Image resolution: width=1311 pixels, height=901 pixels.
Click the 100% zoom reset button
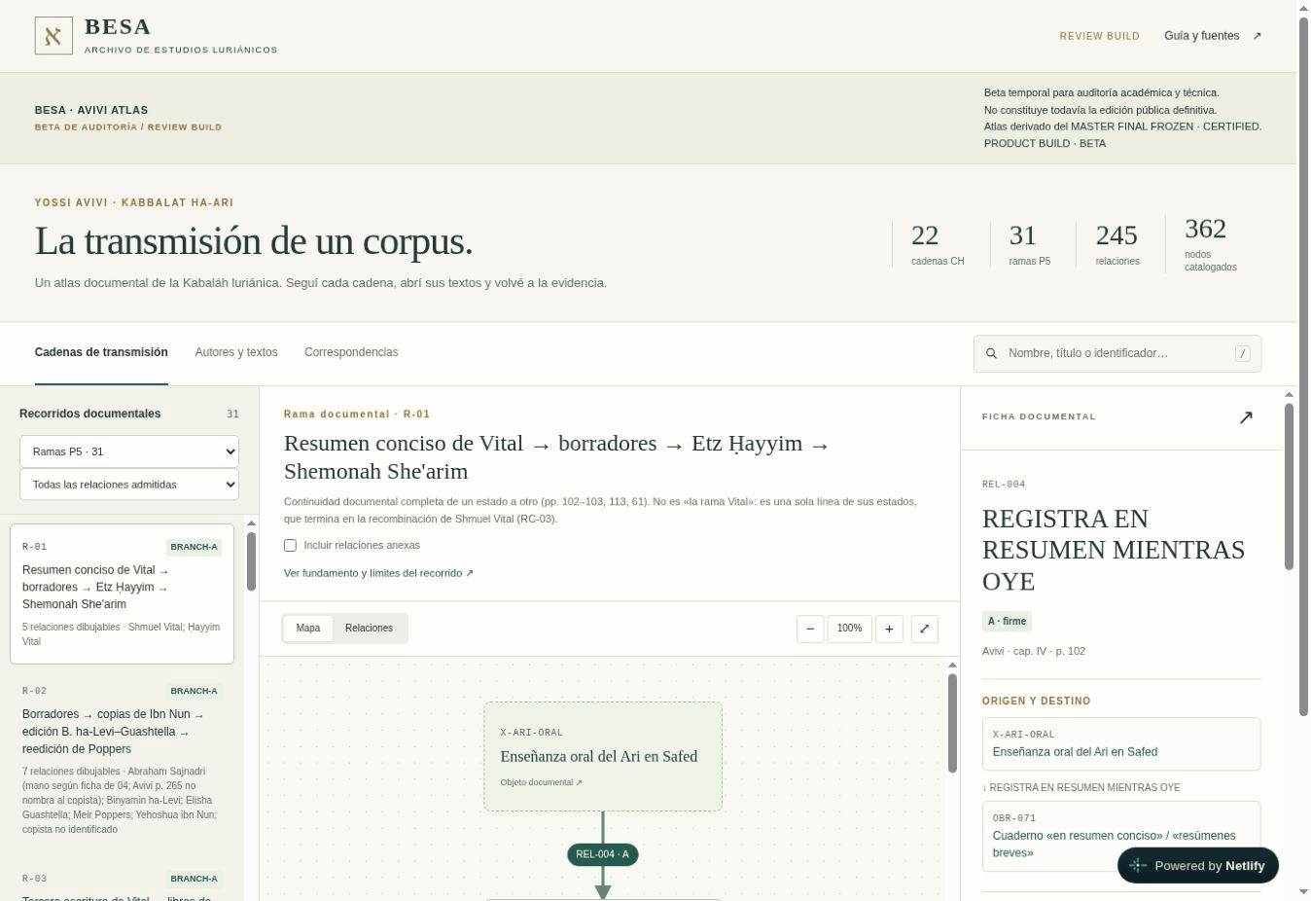(850, 629)
